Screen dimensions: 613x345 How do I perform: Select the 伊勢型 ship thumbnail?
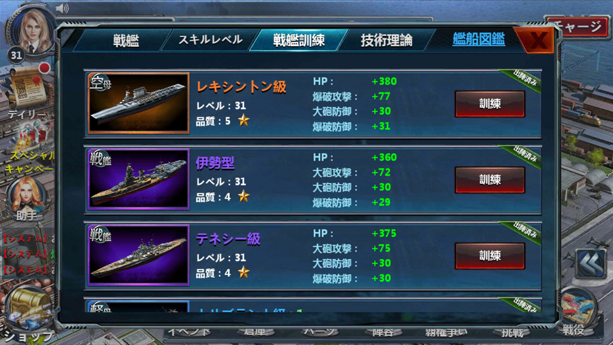tap(138, 179)
